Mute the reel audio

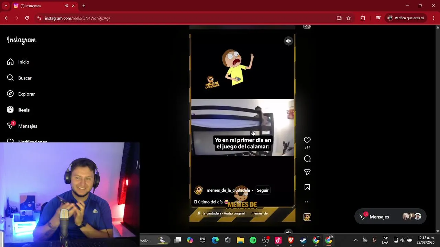pyautogui.click(x=288, y=41)
